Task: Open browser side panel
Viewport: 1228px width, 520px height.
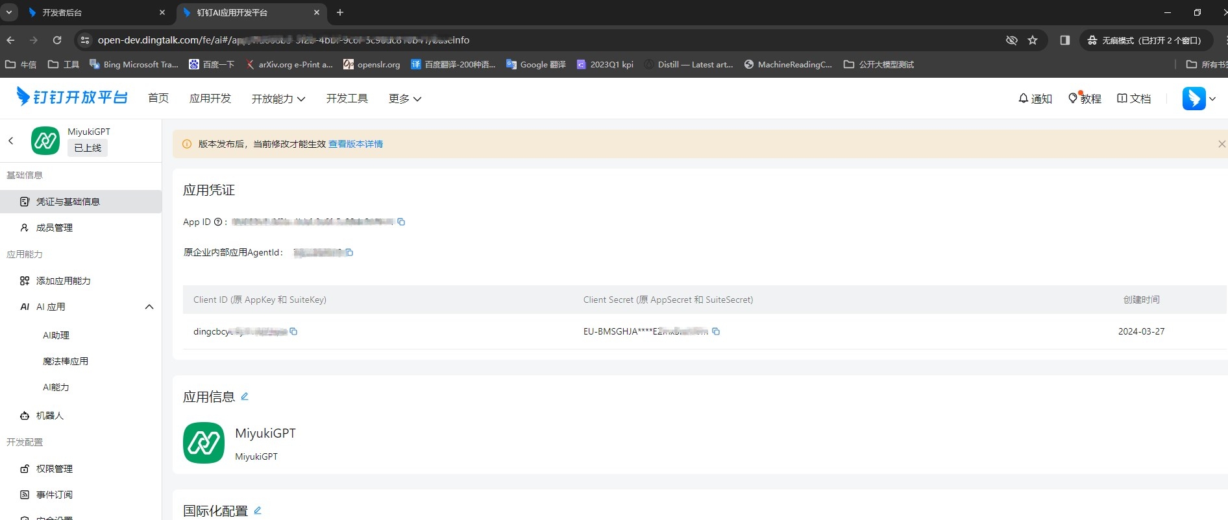Action: point(1064,40)
